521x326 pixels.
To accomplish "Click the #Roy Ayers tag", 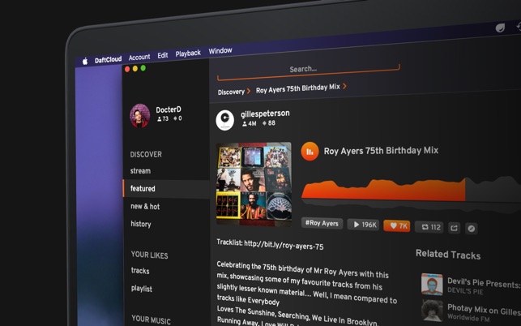I will (x=322, y=223).
